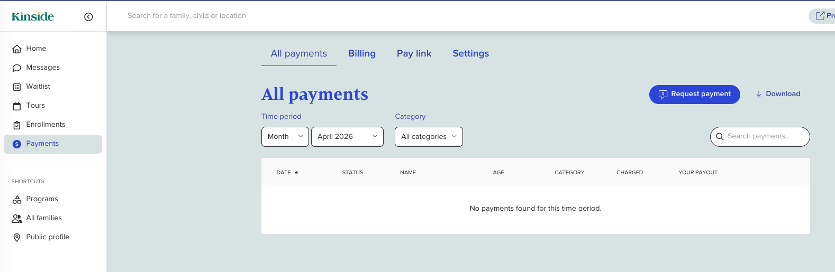
Task: Click the STATUS column header
Action: 352,173
